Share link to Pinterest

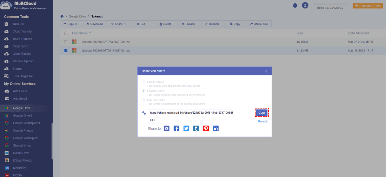(x=206, y=128)
